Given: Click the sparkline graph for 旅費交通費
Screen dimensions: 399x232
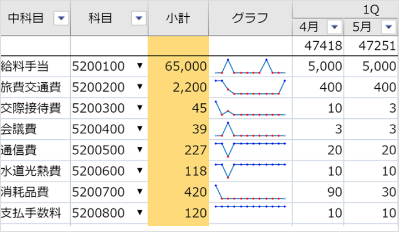Looking at the screenshot, I should tap(250, 87).
